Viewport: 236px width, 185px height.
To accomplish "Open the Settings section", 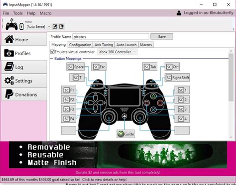I will coord(24,81).
